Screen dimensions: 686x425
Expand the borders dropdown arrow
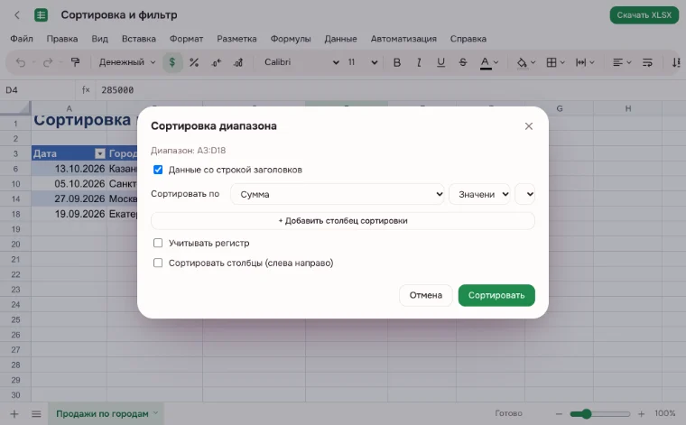562,62
